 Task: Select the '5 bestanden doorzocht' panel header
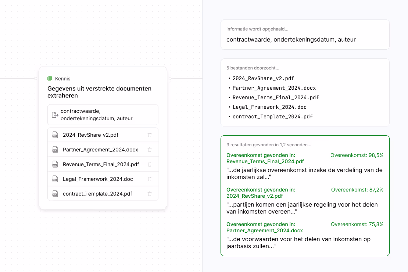[253, 68]
